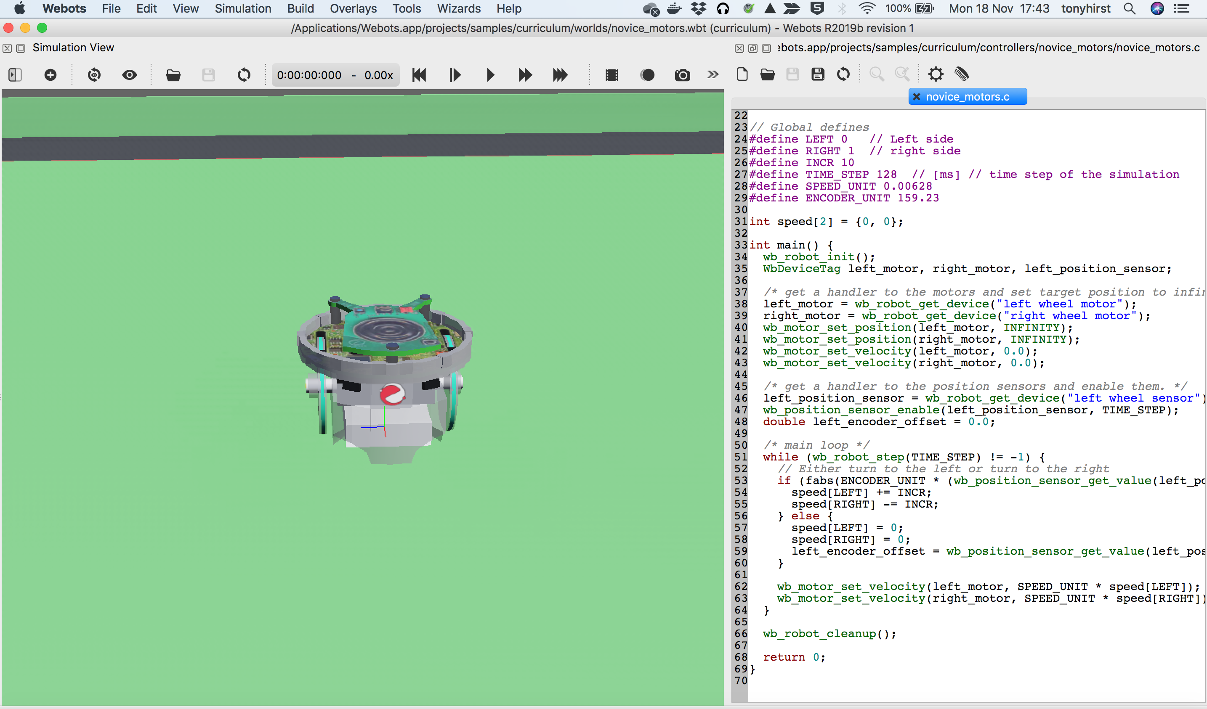Image resolution: width=1207 pixels, height=709 pixels.
Task: Click the simulation play button
Action: [x=490, y=75]
